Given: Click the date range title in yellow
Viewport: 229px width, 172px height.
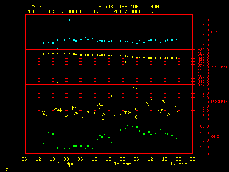Looking at the screenshot, I should click(x=89, y=11).
